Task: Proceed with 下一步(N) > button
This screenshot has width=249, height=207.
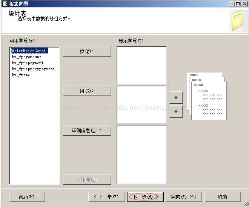Action: (145, 197)
